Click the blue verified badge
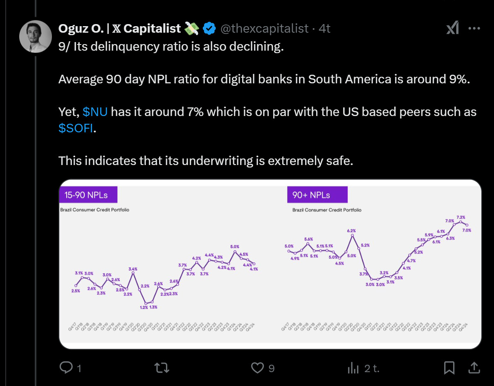Viewport: 494px width, 386px height. point(209,28)
